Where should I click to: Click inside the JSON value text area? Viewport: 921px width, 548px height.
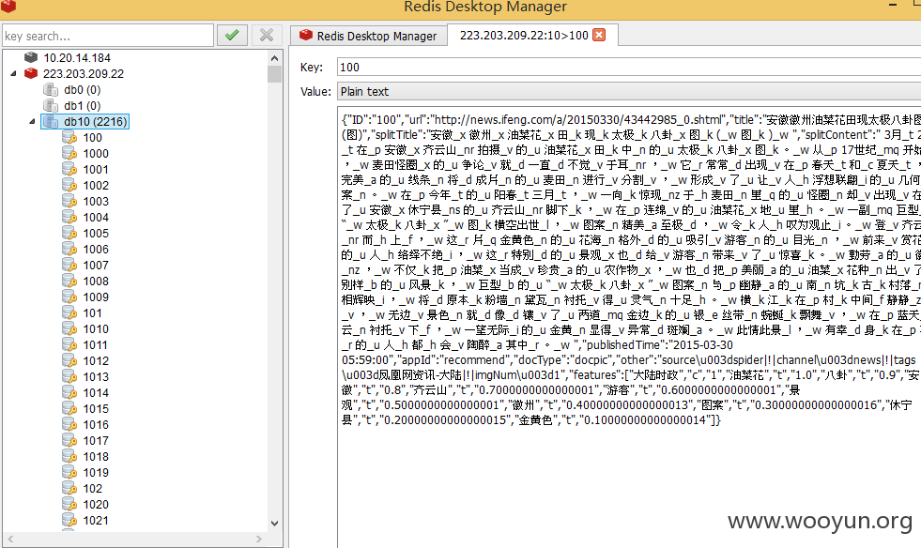629,327
